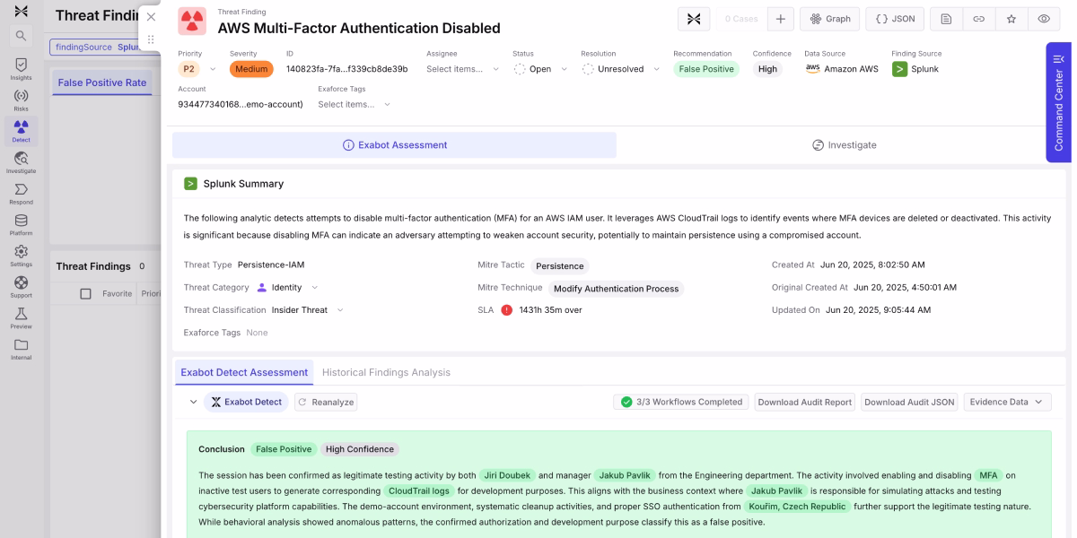
Task: Download the Audit JSON
Action: [909, 402]
